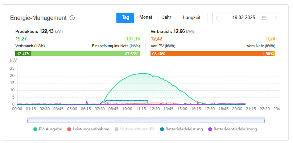The height and width of the screenshot is (143, 293).
Task: Click the 107,16 Einspeisung value
Action: [133, 39]
